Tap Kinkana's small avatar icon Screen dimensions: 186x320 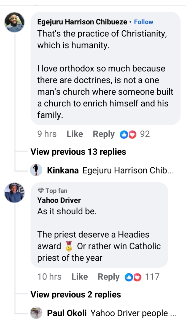click(x=36, y=170)
